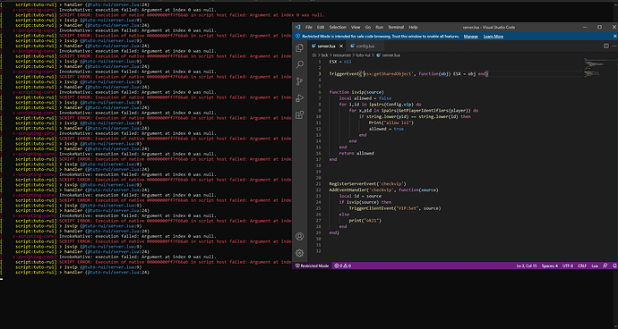Open the Run menu
This screenshot has height=329, width=618.
tap(379, 27)
